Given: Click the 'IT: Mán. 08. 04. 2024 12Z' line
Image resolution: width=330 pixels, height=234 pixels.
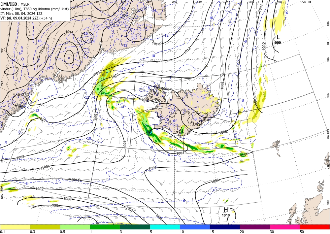Looking at the screenshot, I should [21, 13].
